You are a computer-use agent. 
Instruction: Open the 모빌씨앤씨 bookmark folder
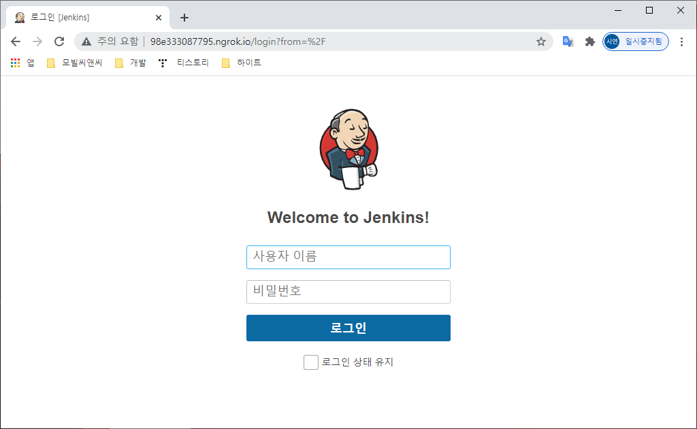tap(75, 63)
